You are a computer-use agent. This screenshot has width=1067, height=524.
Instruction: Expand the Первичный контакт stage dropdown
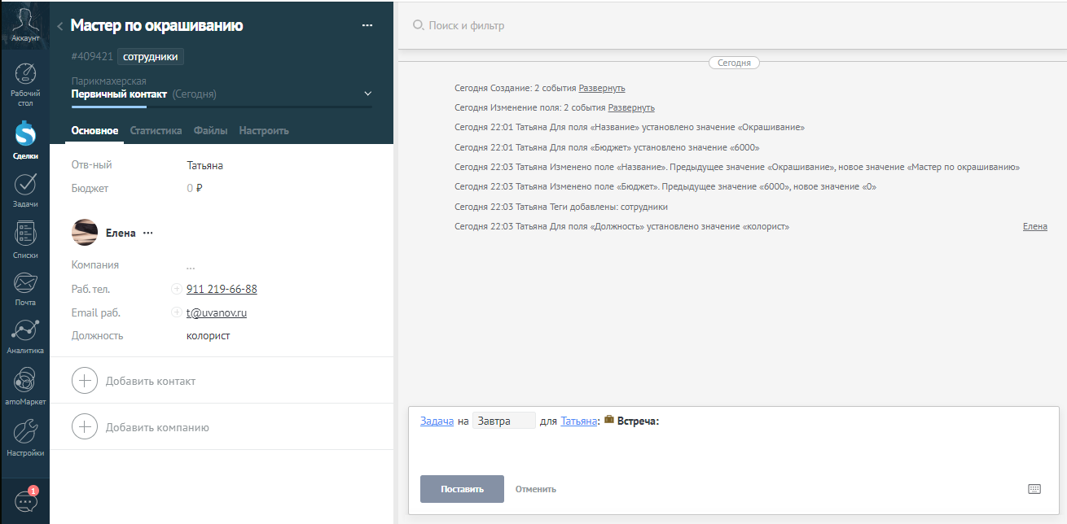[x=367, y=91]
